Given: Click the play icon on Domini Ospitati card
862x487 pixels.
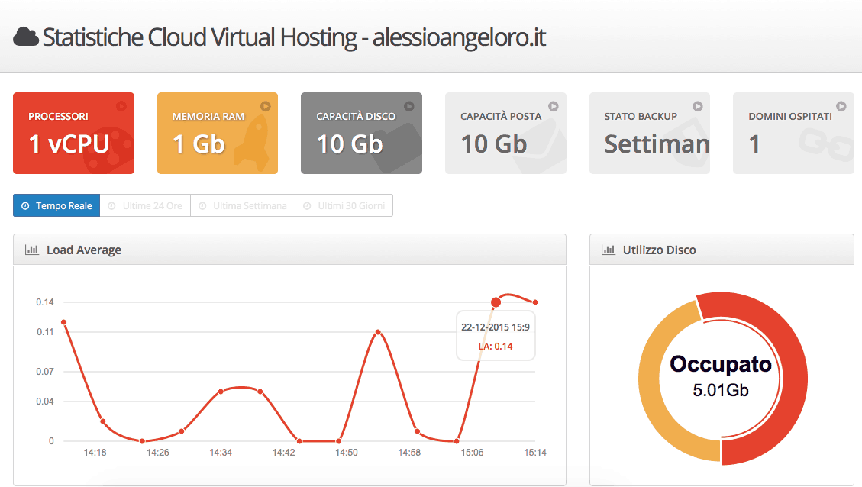Looking at the screenshot, I should pyautogui.click(x=841, y=106).
